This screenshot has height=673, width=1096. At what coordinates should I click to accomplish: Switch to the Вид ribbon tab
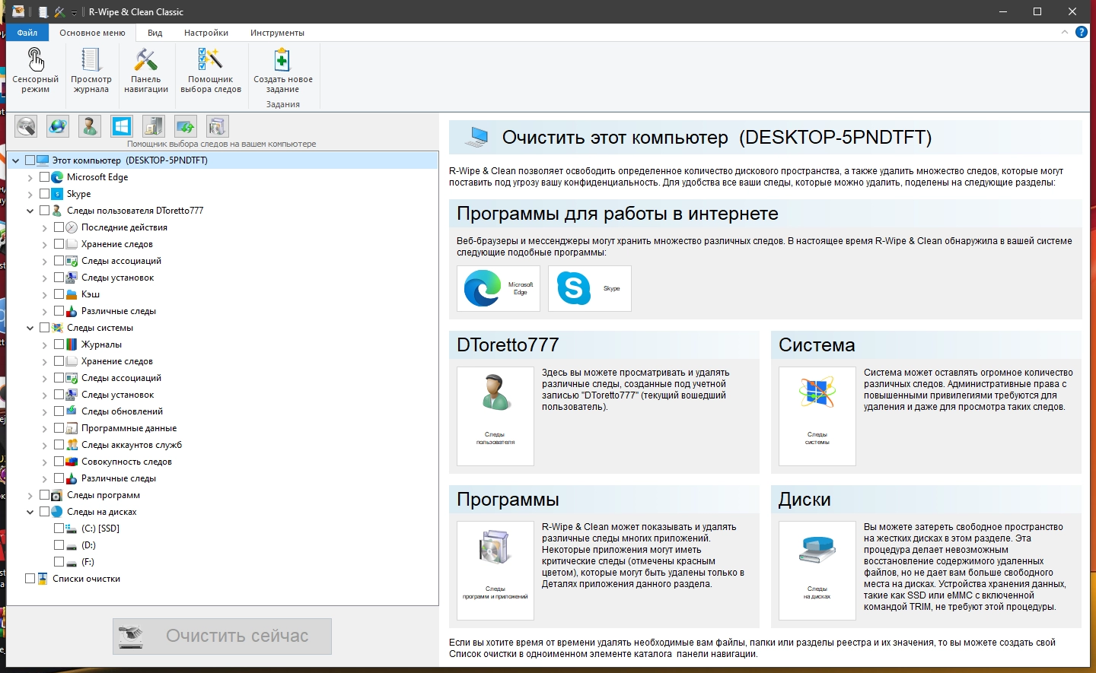click(x=155, y=33)
